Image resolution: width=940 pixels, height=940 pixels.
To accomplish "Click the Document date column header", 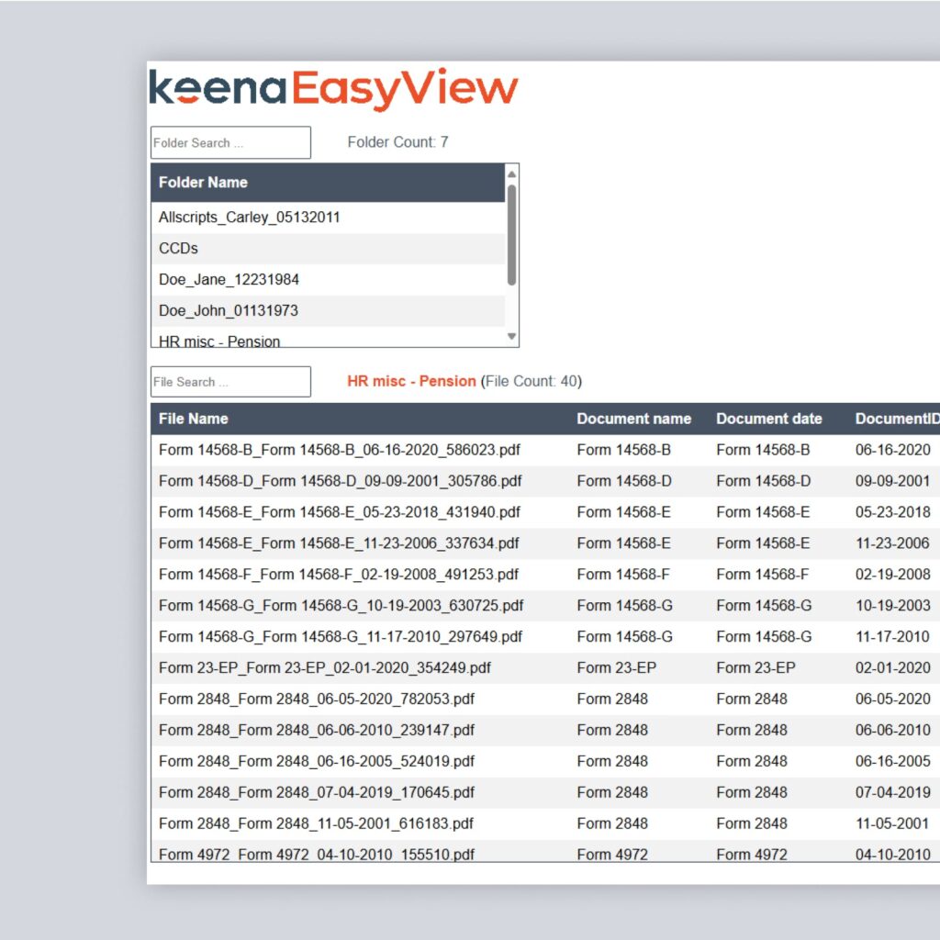I will coord(768,419).
